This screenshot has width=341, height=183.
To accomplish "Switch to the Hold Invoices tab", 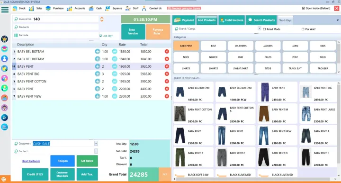I will (x=232, y=20).
